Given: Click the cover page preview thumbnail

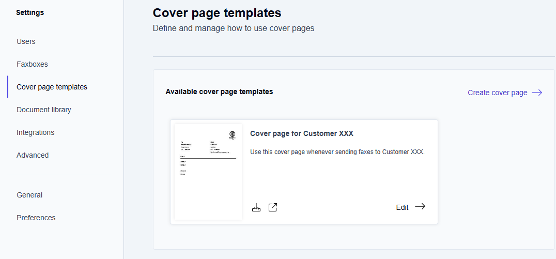Looking at the screenshot, I should (x=208, y=172).
